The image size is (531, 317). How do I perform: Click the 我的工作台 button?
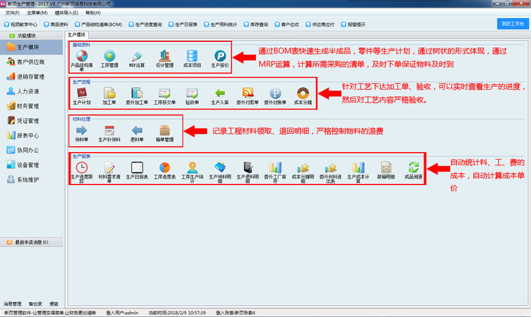[x=512, y=24]
